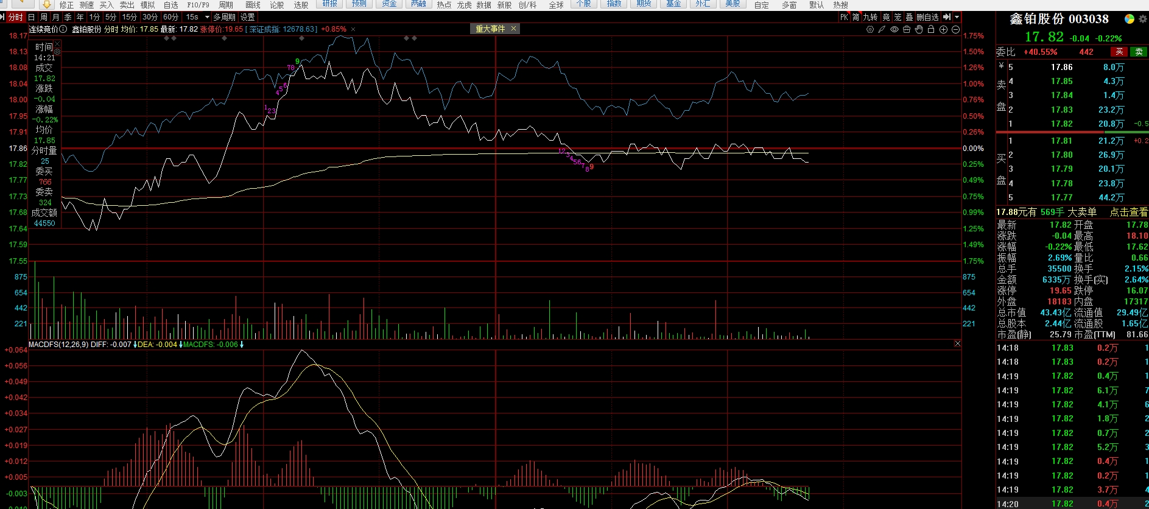This screenshot has width=1149, height=509.
Task: Select the 分时 intraday tab
Action: [x=16, y=17]
